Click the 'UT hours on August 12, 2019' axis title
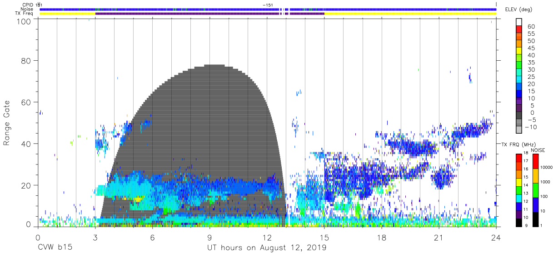The height and width of the screenshot is (257, 558). click(x=267, y=248)
